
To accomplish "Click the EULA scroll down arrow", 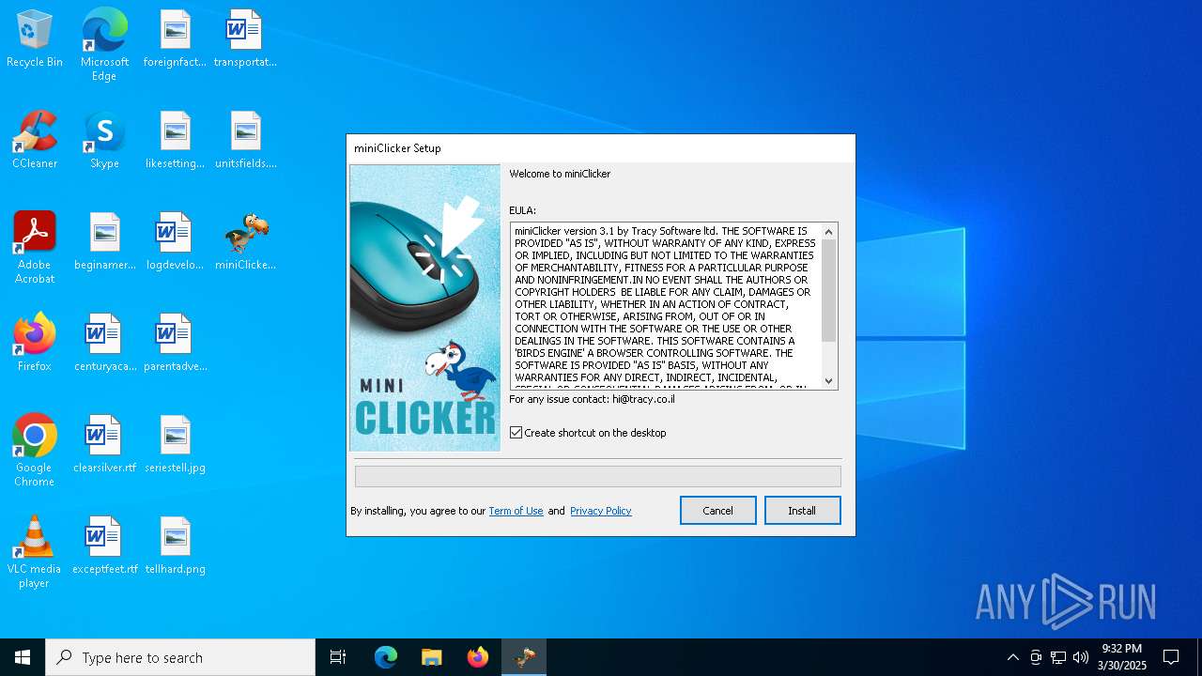I will [x=828, y=380].
